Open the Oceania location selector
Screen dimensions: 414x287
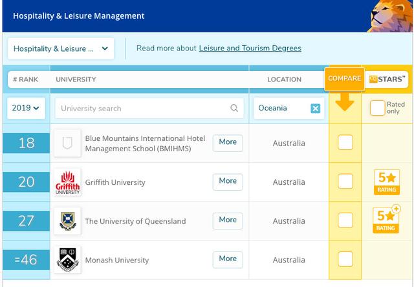point(289,108)
